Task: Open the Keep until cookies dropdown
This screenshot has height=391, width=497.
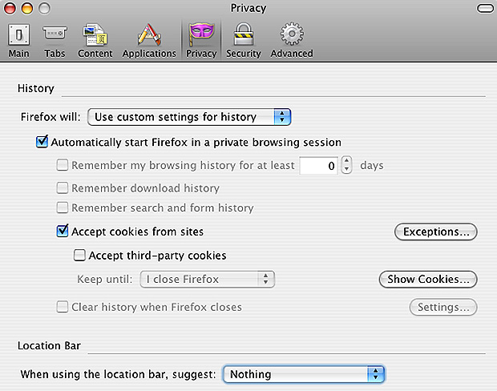Action: point(208,279)
